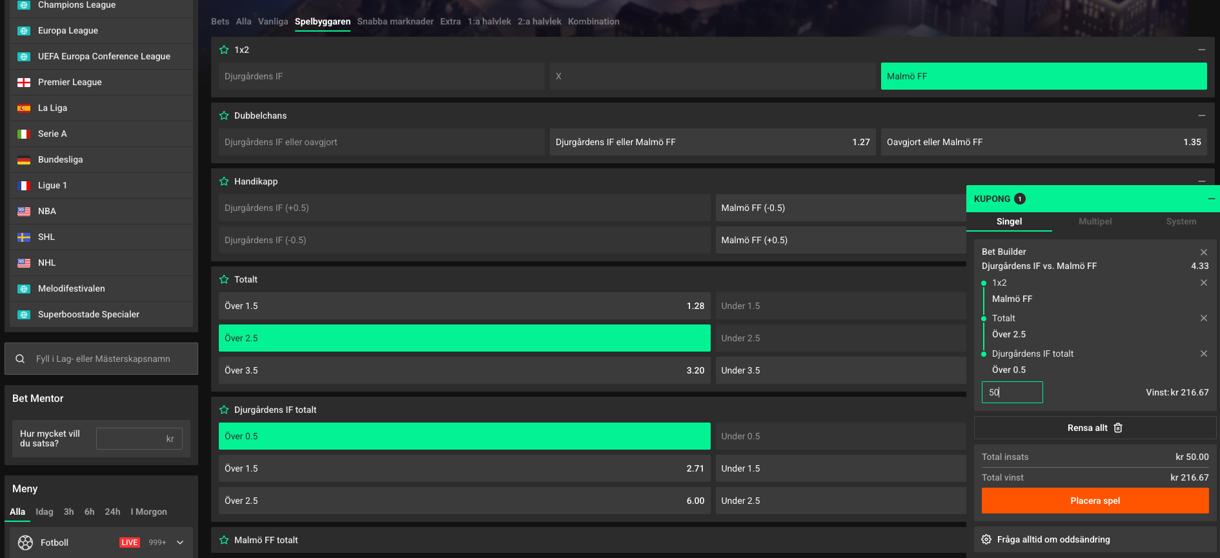The image size is (1220, 558).
Task: Click the search magnifier icon
Action: coord(20,359)
